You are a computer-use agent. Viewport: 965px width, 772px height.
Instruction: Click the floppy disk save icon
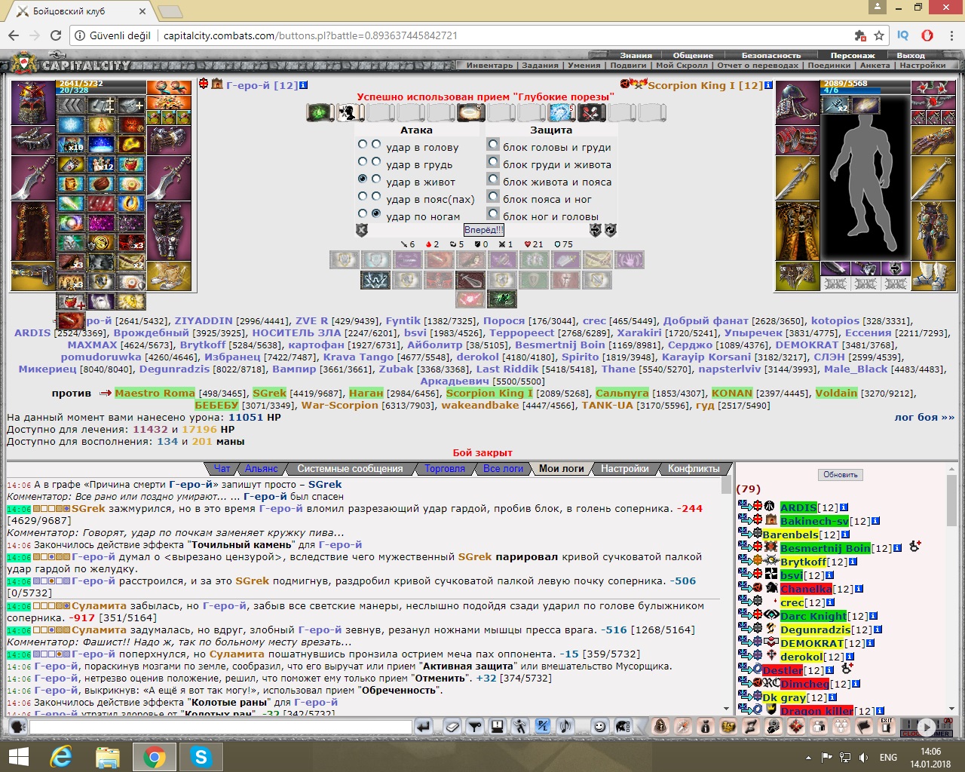tap(498, 727)
